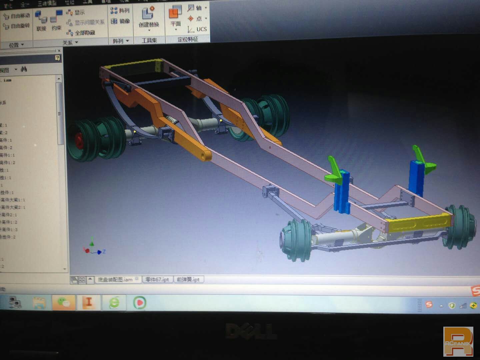This screenshot has height=360, width=480.
Task: Switch to the 前弹簧.ipt document tab
Action: click(x=188, y=279)
